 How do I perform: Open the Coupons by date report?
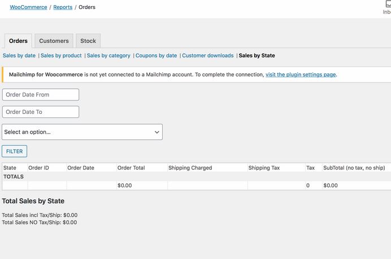click(156, 55)
